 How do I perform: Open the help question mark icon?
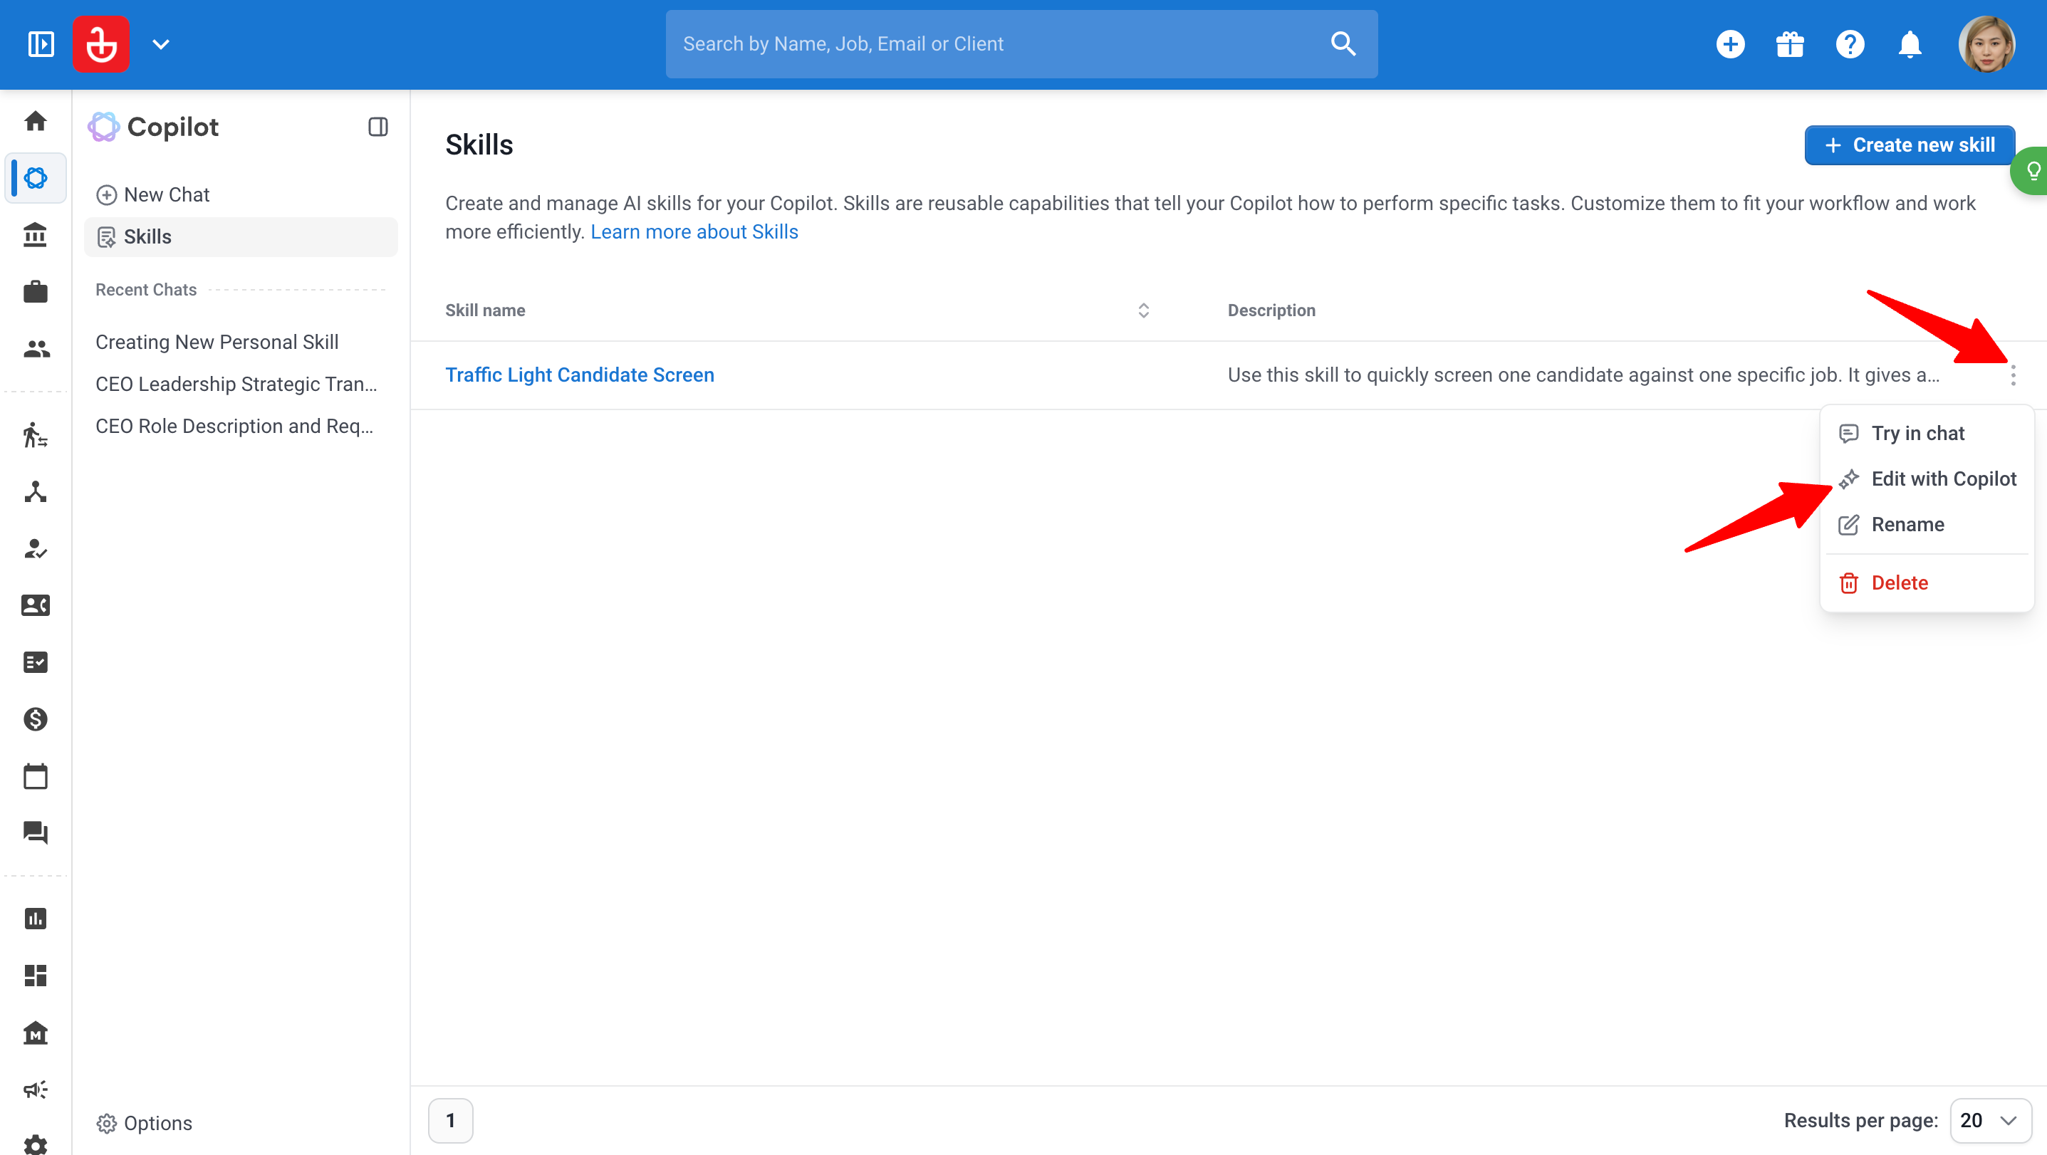pos(1850,43)
